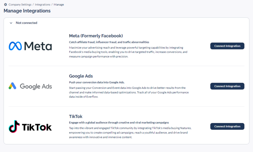Click the Company Settings gear icon

[x=5, y=5]
